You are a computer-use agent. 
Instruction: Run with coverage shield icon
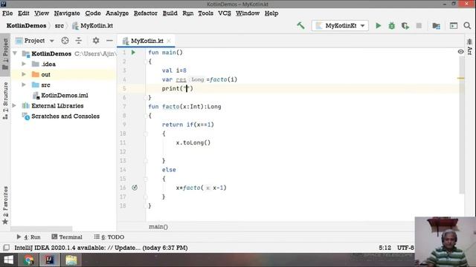pyautogui.click(x=405, y=26)
